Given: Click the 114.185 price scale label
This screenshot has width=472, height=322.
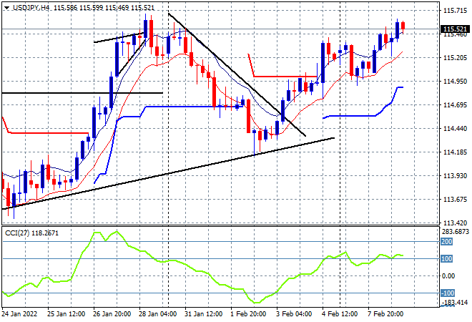Looking at the screenshot, I should tap(455, 152).
